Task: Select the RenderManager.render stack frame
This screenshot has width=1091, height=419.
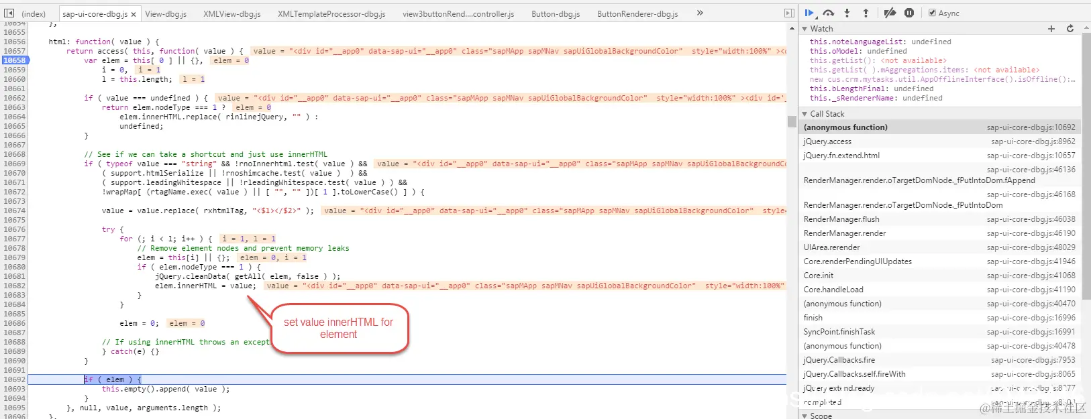Action: pos(939,233)
